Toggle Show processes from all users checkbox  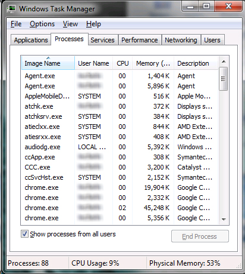coord(24,234)
